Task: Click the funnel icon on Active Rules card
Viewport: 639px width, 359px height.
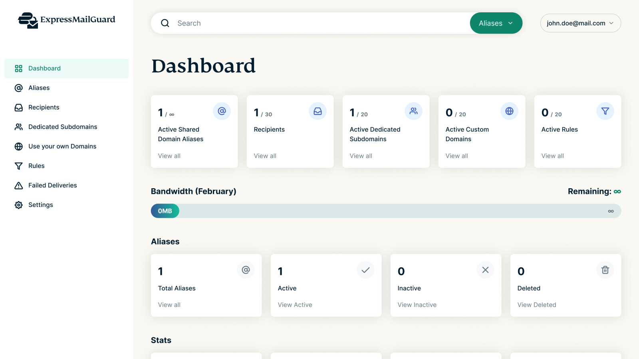Action: (605, 111)
